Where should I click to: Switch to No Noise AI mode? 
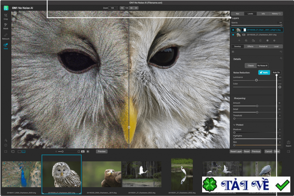(x=262, y=65)
